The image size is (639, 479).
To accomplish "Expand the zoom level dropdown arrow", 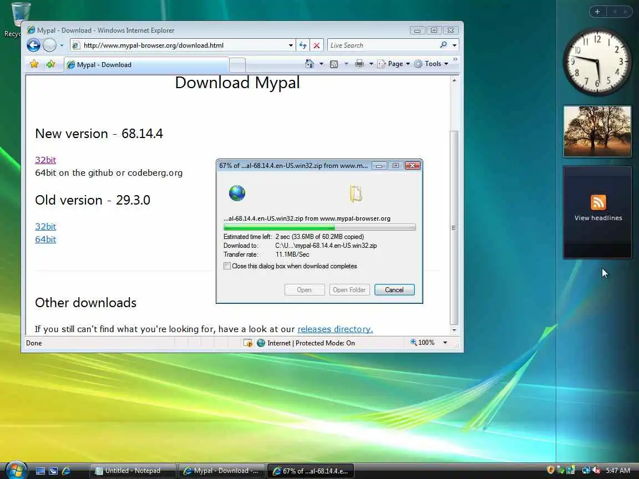I will [x=445, y=343].
